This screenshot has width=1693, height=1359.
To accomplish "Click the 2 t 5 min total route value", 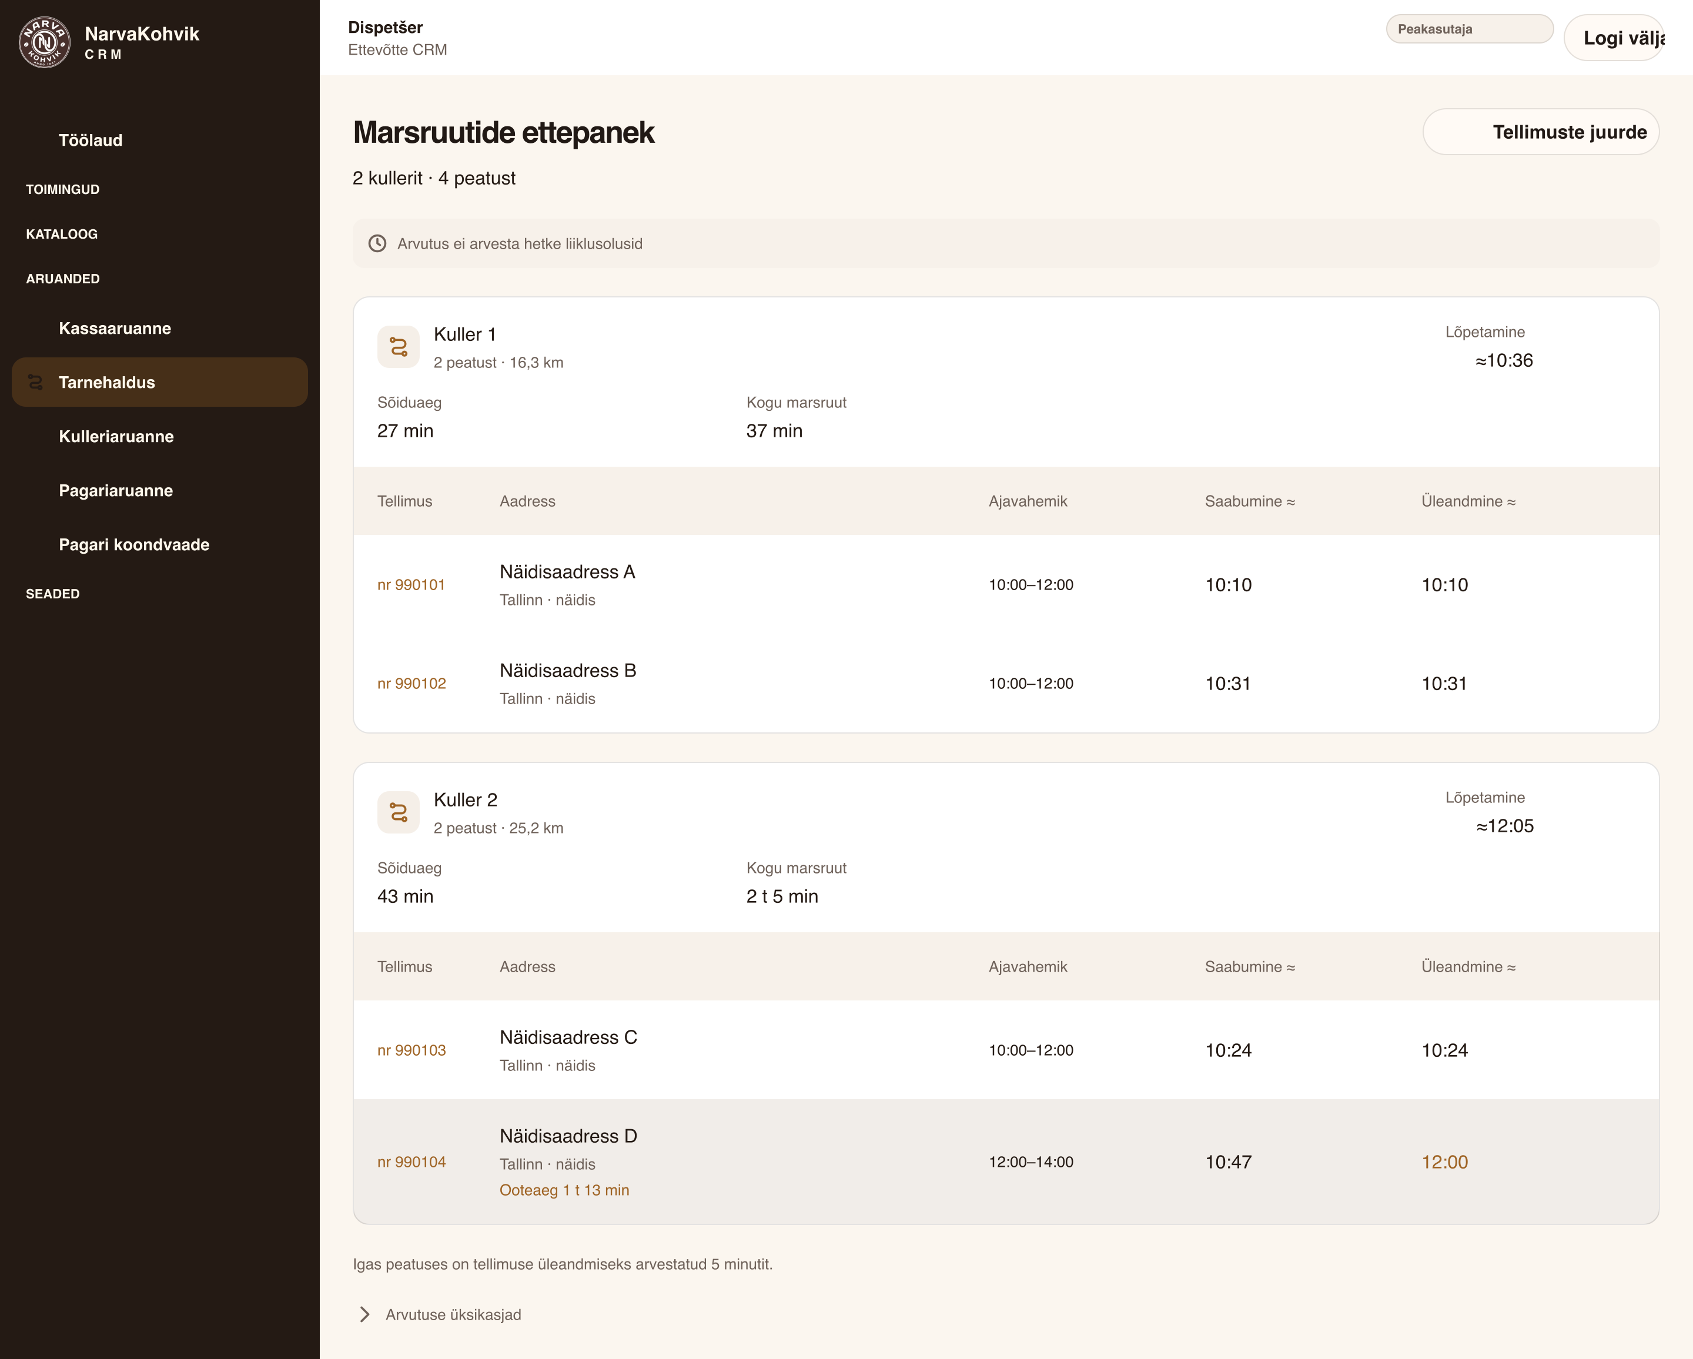I will click(782, 896).
